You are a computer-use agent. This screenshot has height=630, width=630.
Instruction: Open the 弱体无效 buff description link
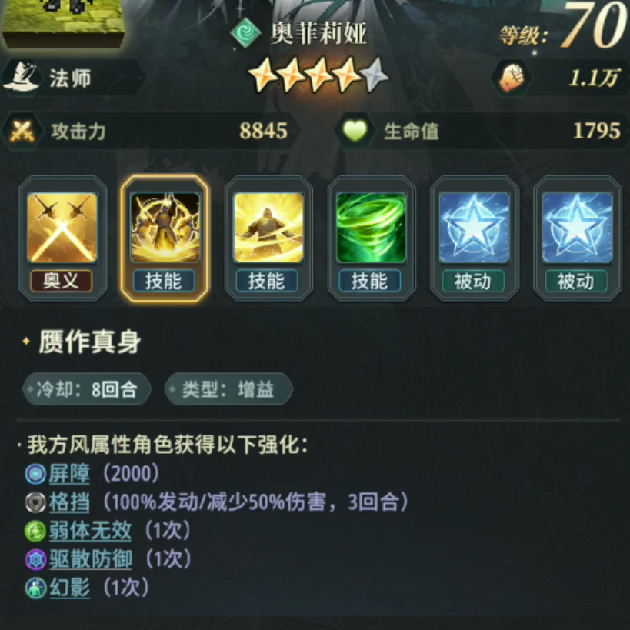(x=90, y=531)
